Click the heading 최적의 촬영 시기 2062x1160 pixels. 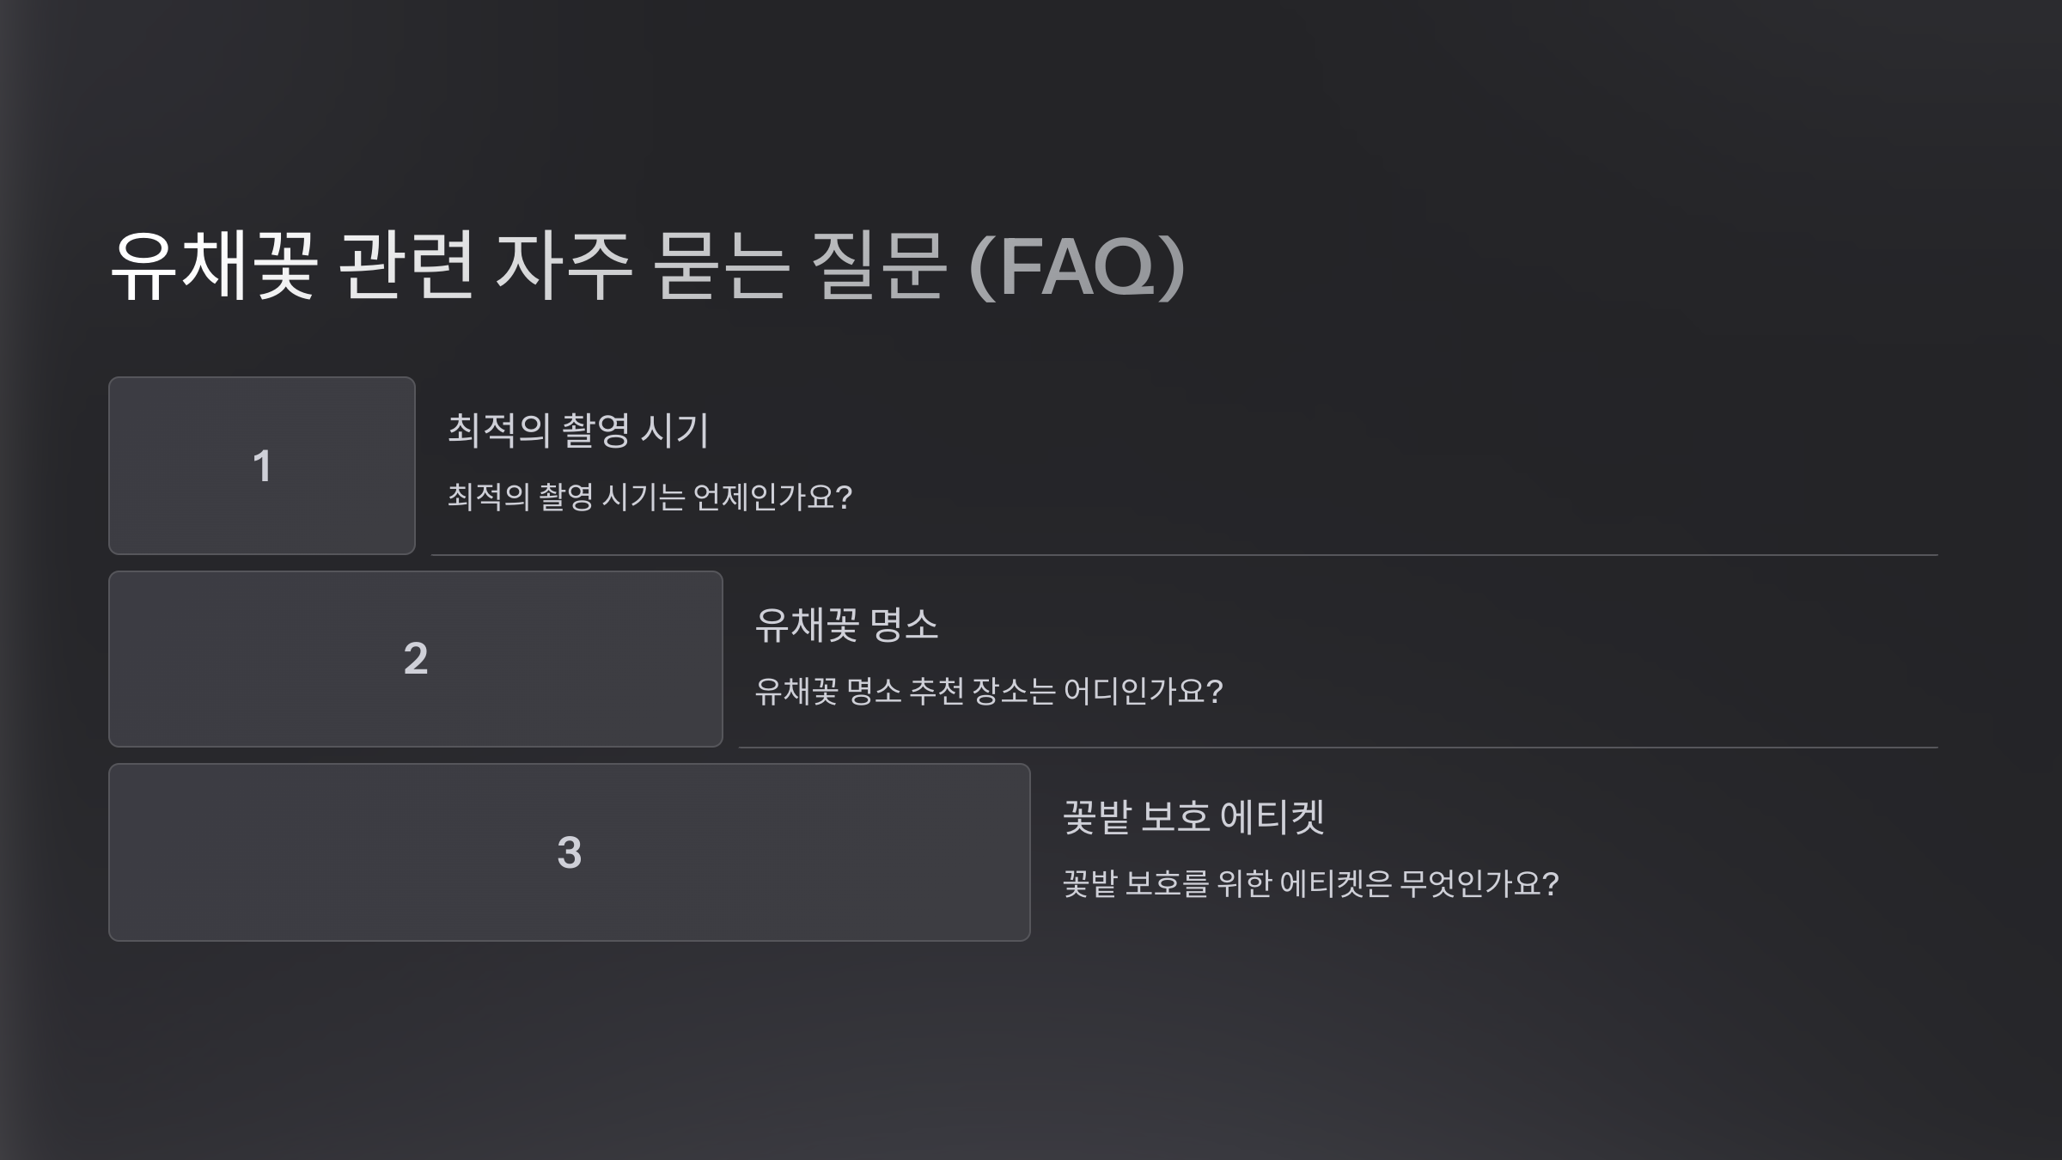click(x=578, y=430)
